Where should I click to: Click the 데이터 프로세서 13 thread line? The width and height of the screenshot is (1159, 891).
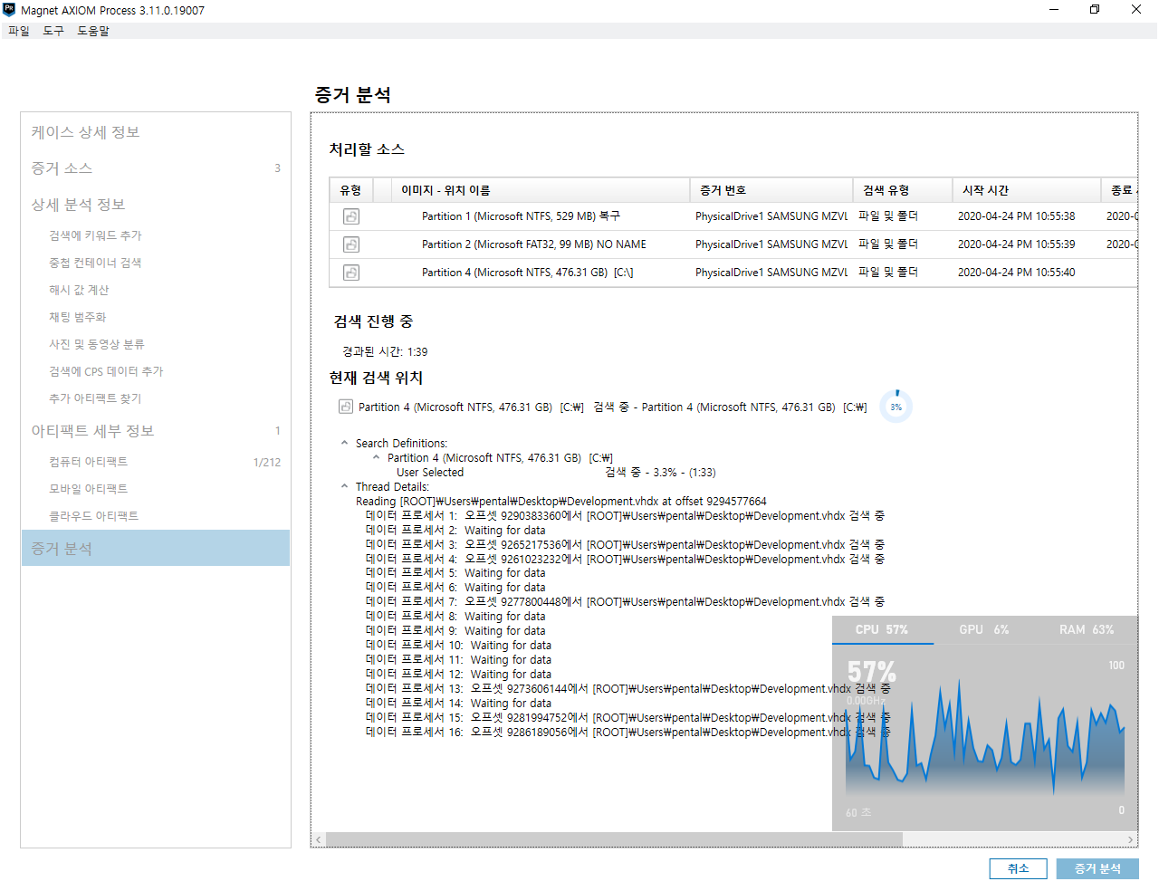coord(628,688)
